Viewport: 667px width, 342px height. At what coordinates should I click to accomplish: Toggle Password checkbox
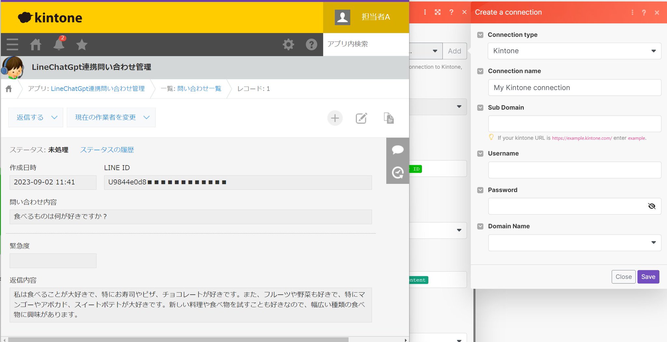480,190
